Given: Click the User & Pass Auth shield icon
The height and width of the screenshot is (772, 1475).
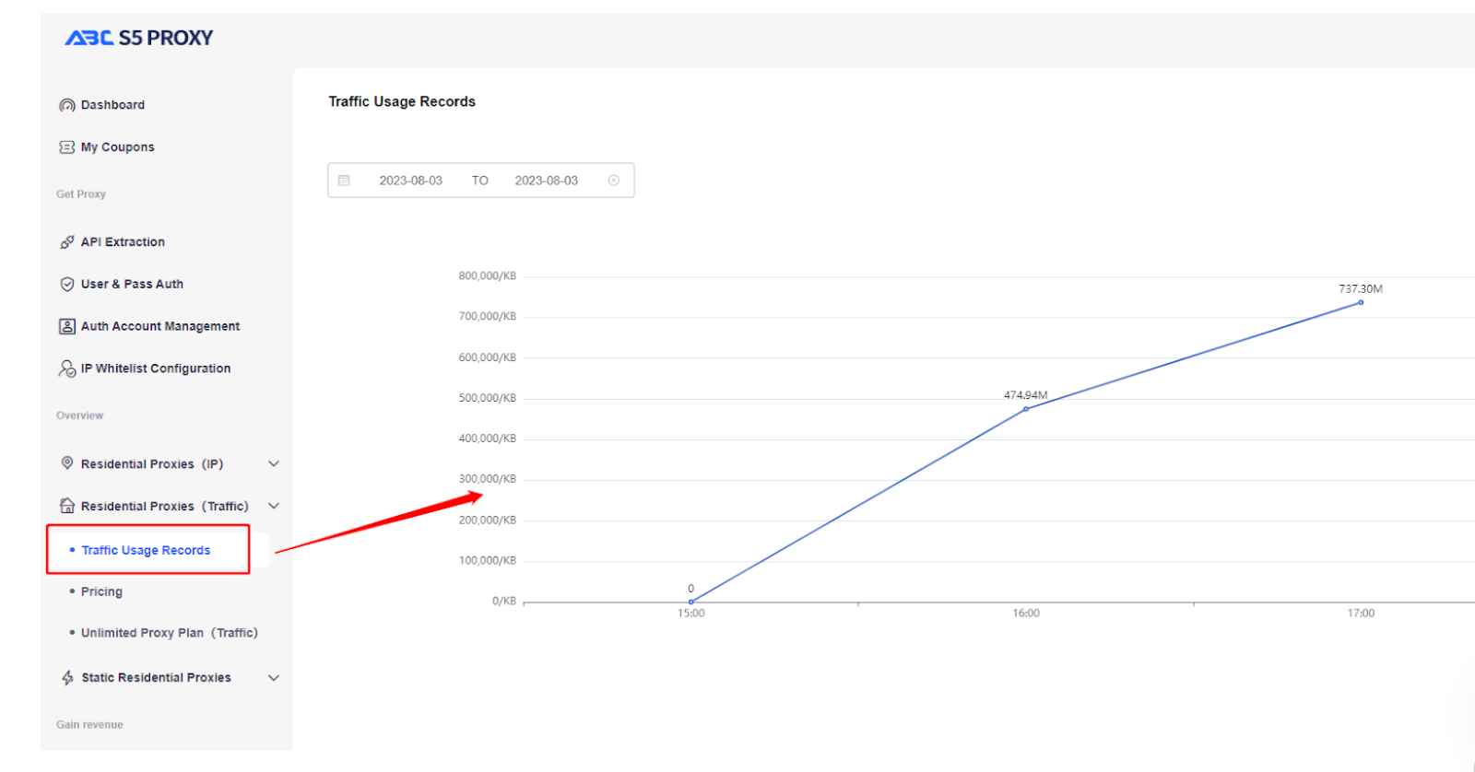Looking at the screenshot, I should [67, 285].
